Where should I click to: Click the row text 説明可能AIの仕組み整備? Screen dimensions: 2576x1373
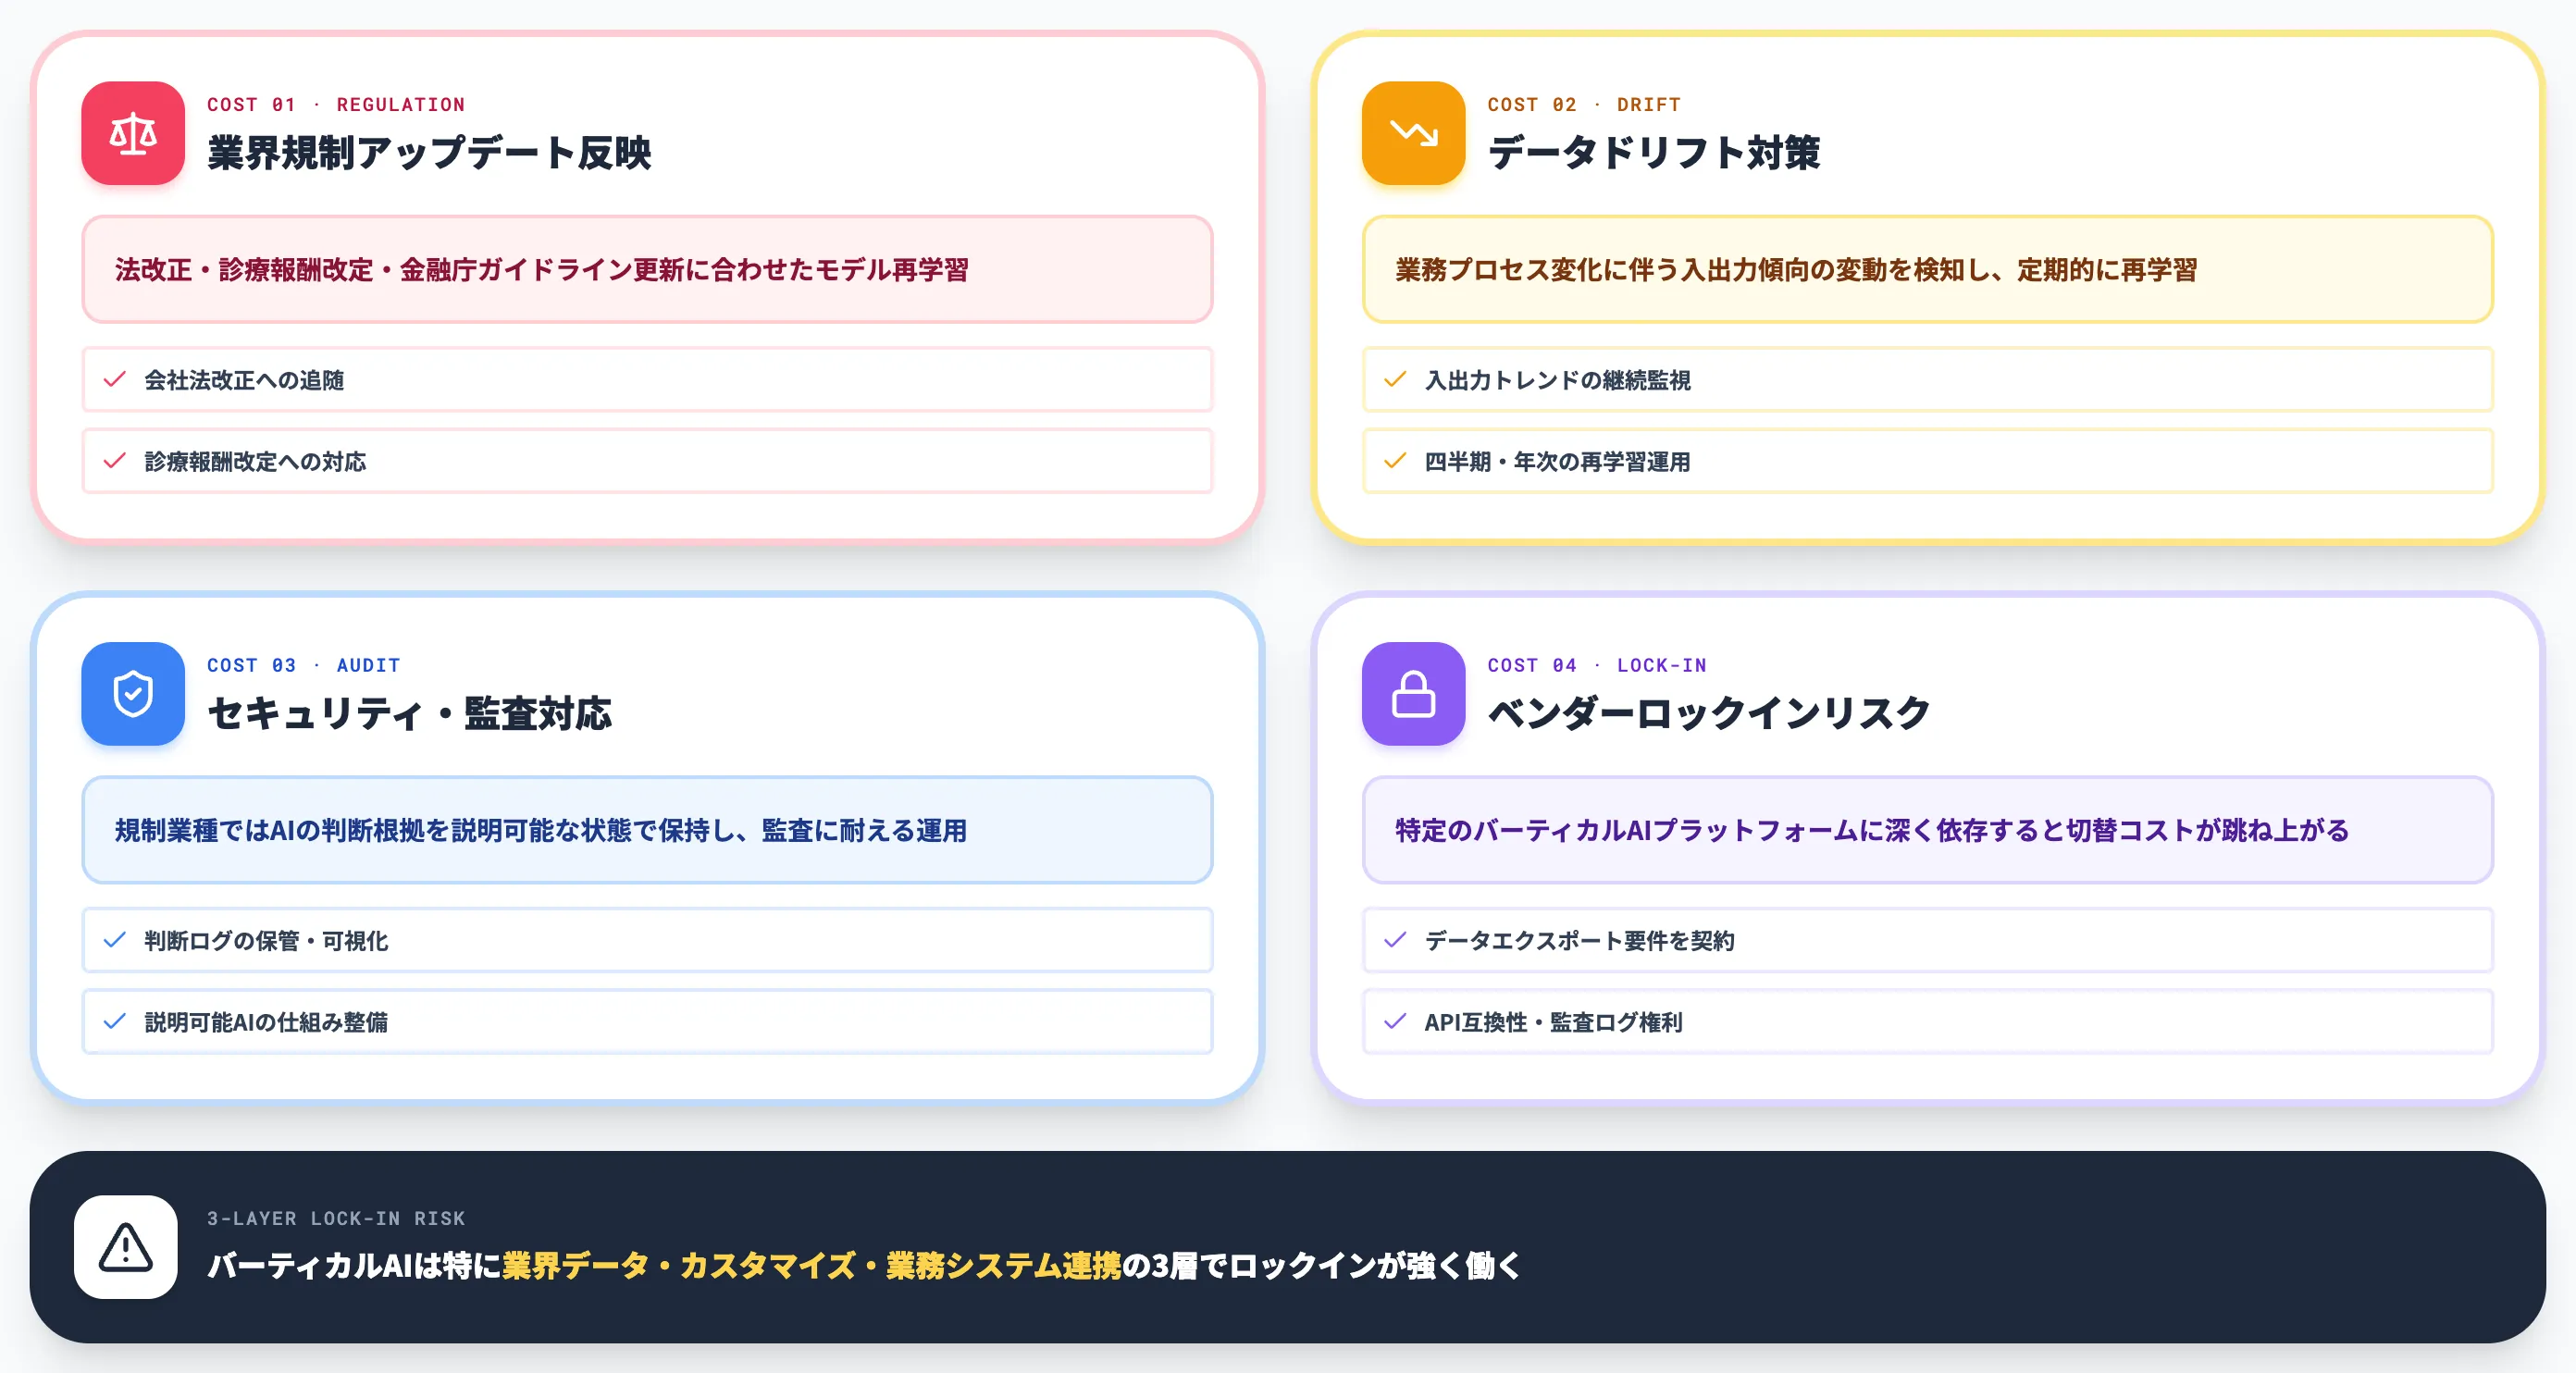pos(266,1022)
